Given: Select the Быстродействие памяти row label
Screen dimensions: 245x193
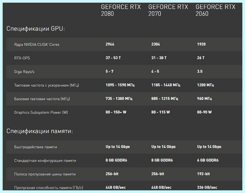Looking at the screenshot, I should (x=36, y=147).
